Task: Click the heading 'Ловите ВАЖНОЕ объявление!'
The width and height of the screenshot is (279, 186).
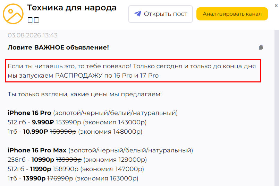Action: (58, 47)
